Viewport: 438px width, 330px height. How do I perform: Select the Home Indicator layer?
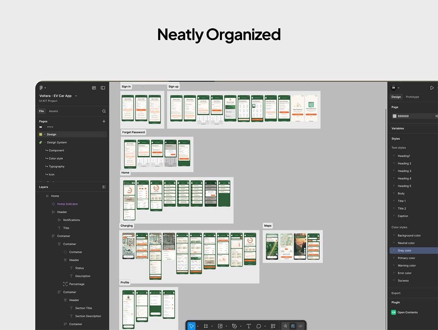click(x=67, y=204)
